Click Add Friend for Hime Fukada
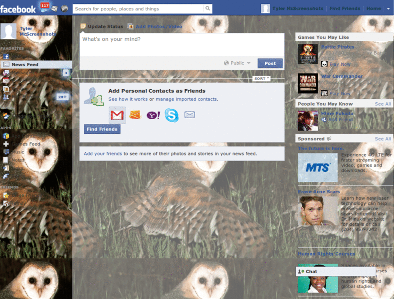Image resolution: width=399 pixels, height=299 pixels. 340,120
